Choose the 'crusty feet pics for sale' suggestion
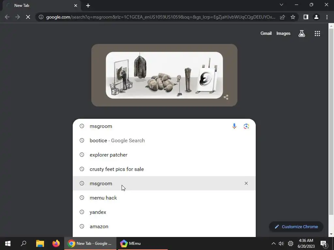The image size is (334, 250). click(164, 169)
